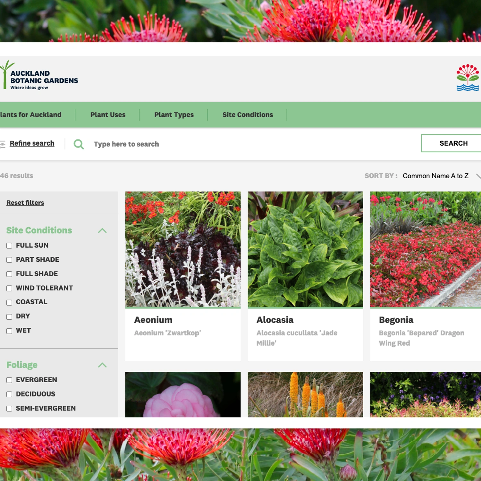The height and width of the screenshot is (481, 481).
Task: Enable the EVERGREEN foliage filter
Action: coord(9,380)
